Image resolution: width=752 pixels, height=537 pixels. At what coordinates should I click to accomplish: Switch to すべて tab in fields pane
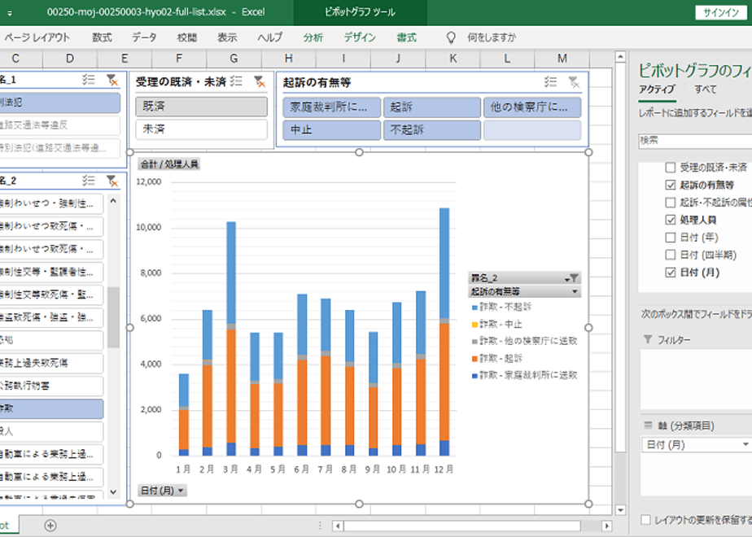coord(705,89)
